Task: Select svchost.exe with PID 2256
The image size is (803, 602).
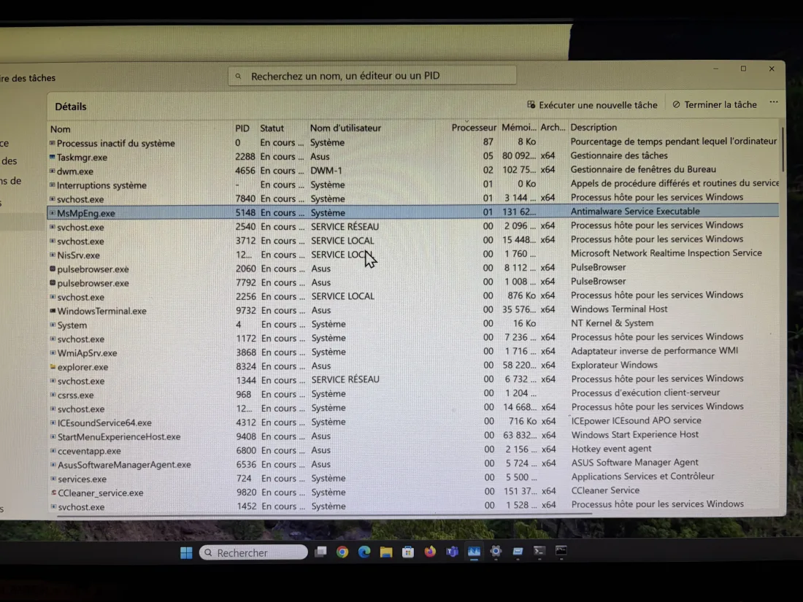Action: click(412, 296)
